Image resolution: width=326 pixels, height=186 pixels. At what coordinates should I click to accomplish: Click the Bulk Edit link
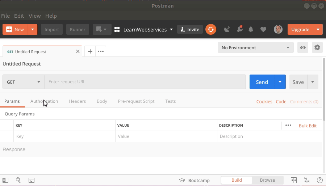click(308, 126)
